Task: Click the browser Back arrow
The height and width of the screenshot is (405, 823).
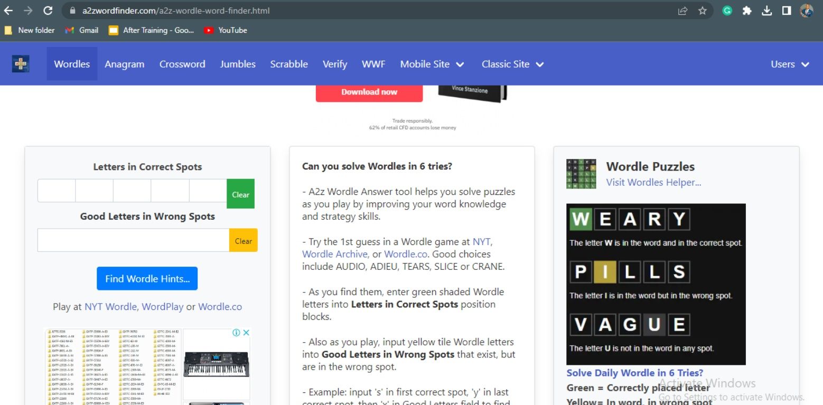Action: (x=8, y=11)
